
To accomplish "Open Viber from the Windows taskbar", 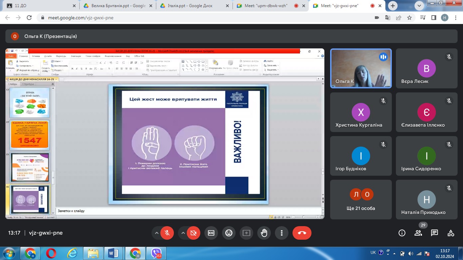I will tap(156, 253).
